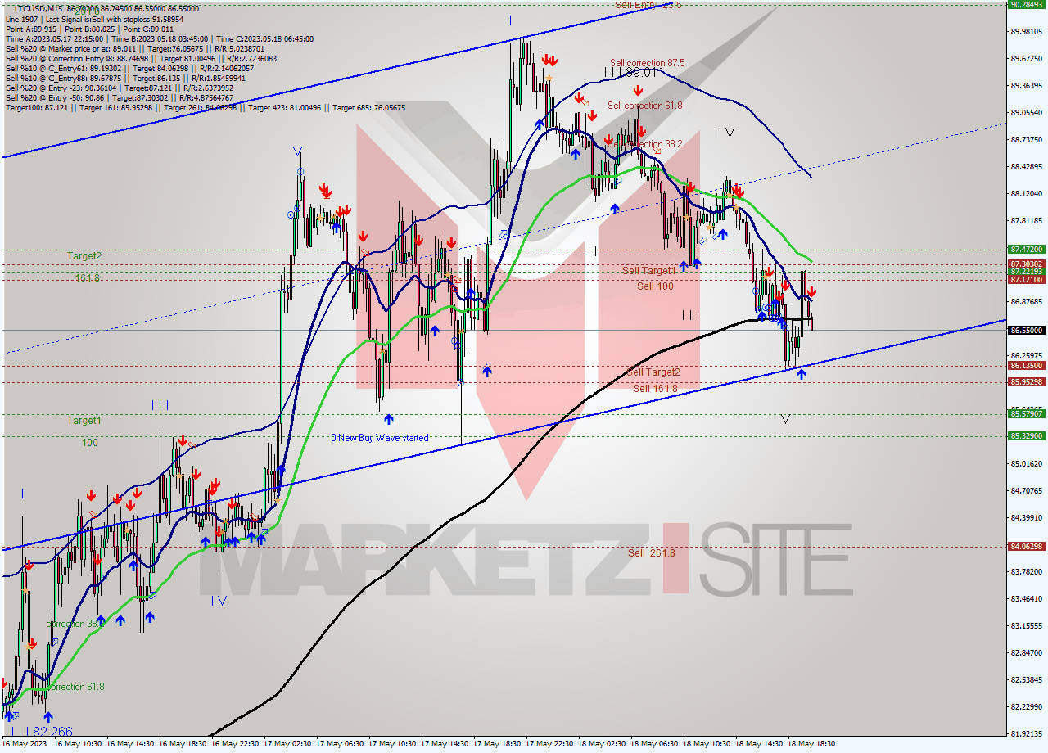Click the green 'Target1' label on left

(x=84, y=421)
